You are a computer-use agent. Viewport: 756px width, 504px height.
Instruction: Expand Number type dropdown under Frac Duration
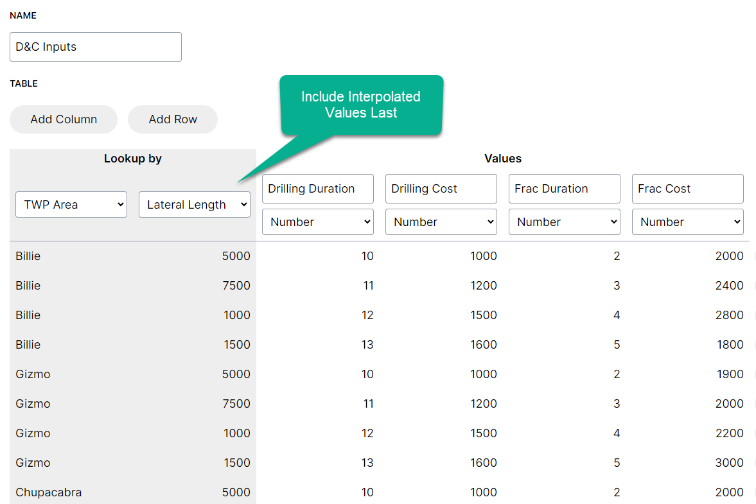click(565, 222)
